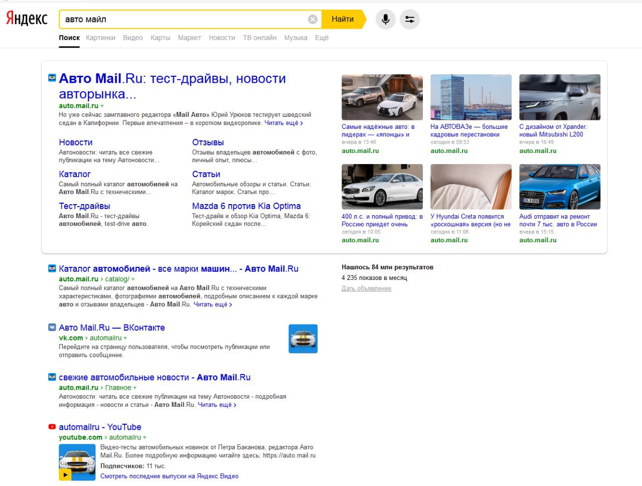Viewport: 642px width, 486px height.
Task: Switch to Картинки tab
Action: pos(100,38)
